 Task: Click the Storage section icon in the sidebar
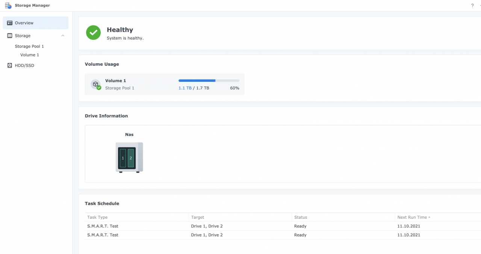[x=9, y=35]
